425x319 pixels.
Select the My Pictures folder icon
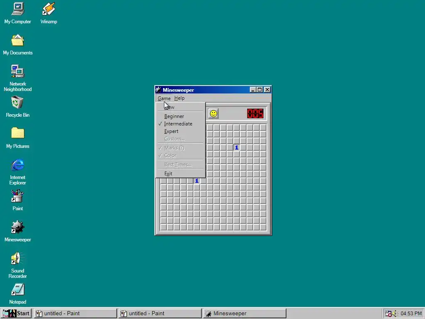(x=17, y=138)
